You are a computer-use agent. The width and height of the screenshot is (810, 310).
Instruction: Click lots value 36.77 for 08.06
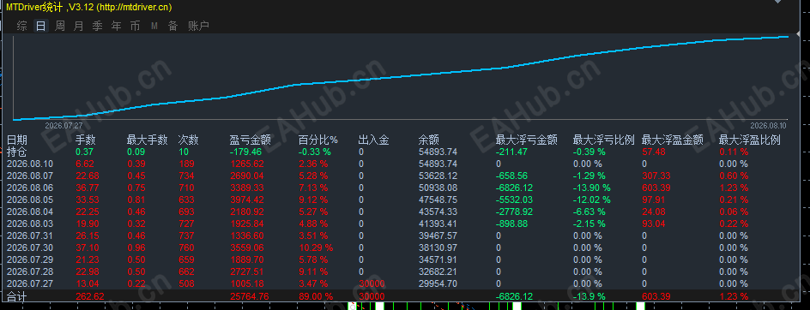click(88, 188)
